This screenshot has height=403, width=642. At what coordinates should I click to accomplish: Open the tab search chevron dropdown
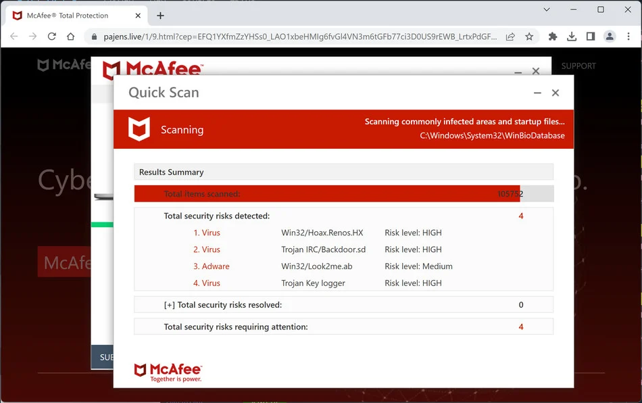pyautogui.click(x=547, y=9)
